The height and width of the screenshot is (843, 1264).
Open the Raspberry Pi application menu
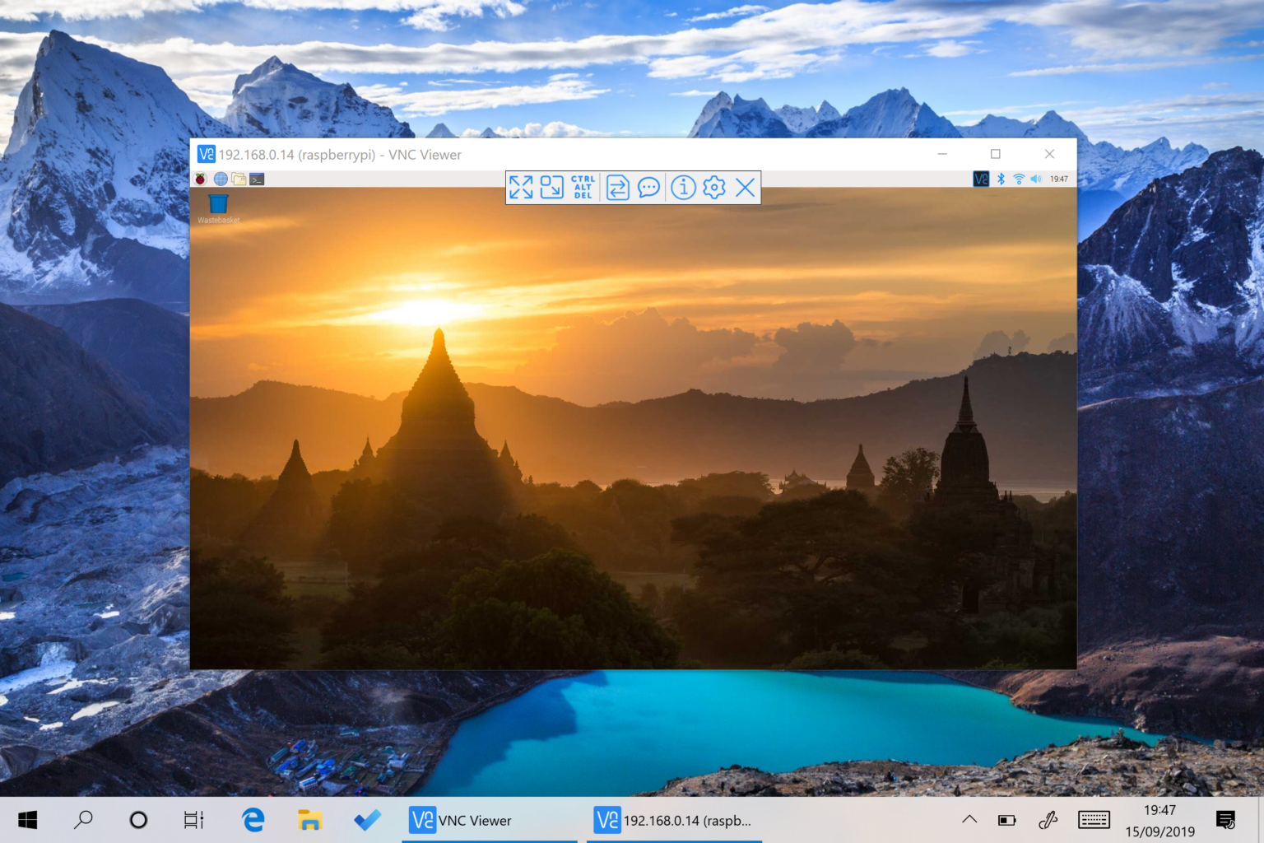(x=202, y=178)
